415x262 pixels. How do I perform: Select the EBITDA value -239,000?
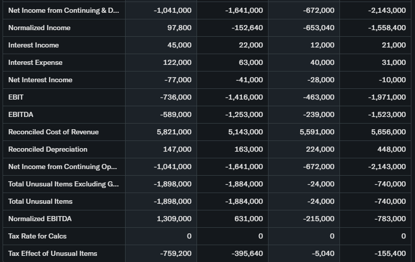coord(319,114)
